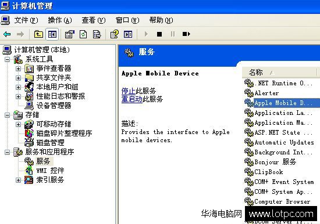This screenshot has height=224, width=320.
Task: Click the Refresh toolbar icon
Action: [x=83, y=34]
